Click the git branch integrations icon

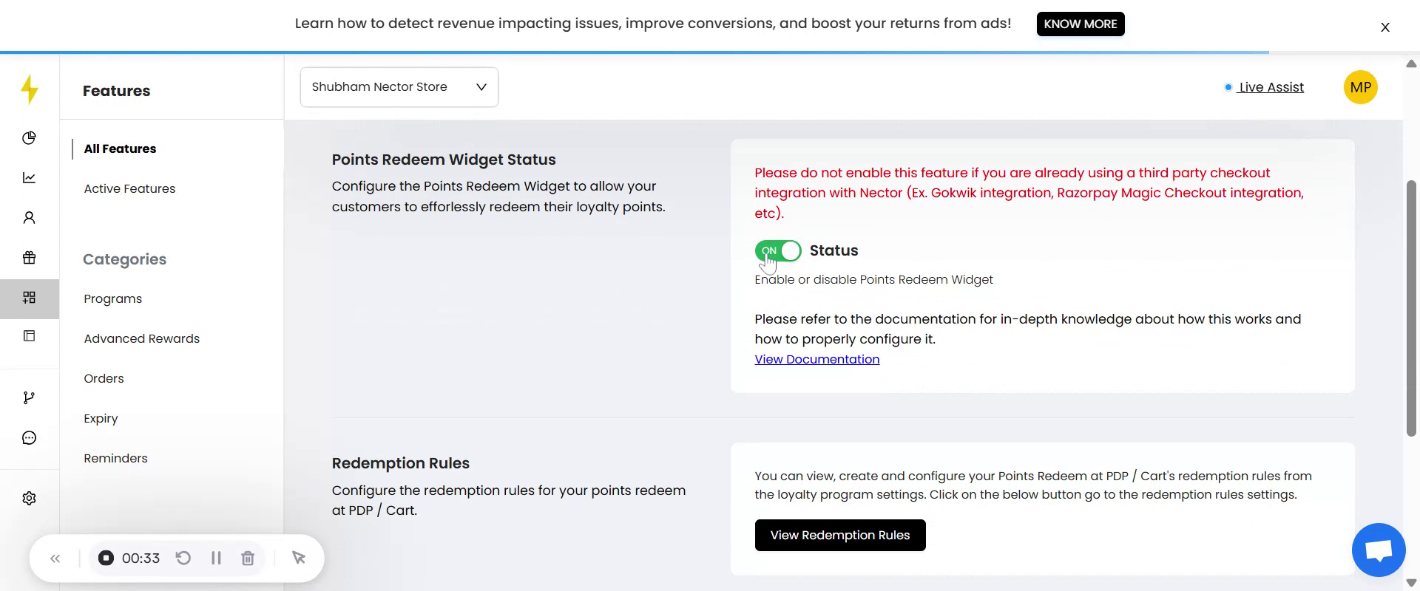click(x=29, y=398)
